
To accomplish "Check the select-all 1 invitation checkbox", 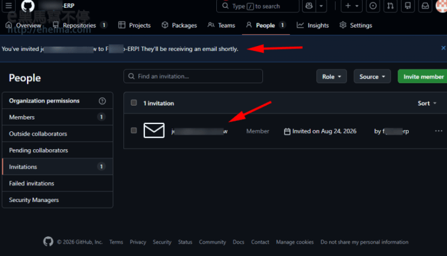I will (134, 103).
